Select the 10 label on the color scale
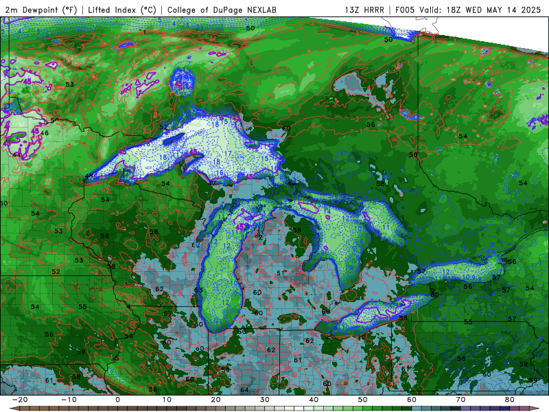The height and width of the screenshot is (412, 549). 167,400
